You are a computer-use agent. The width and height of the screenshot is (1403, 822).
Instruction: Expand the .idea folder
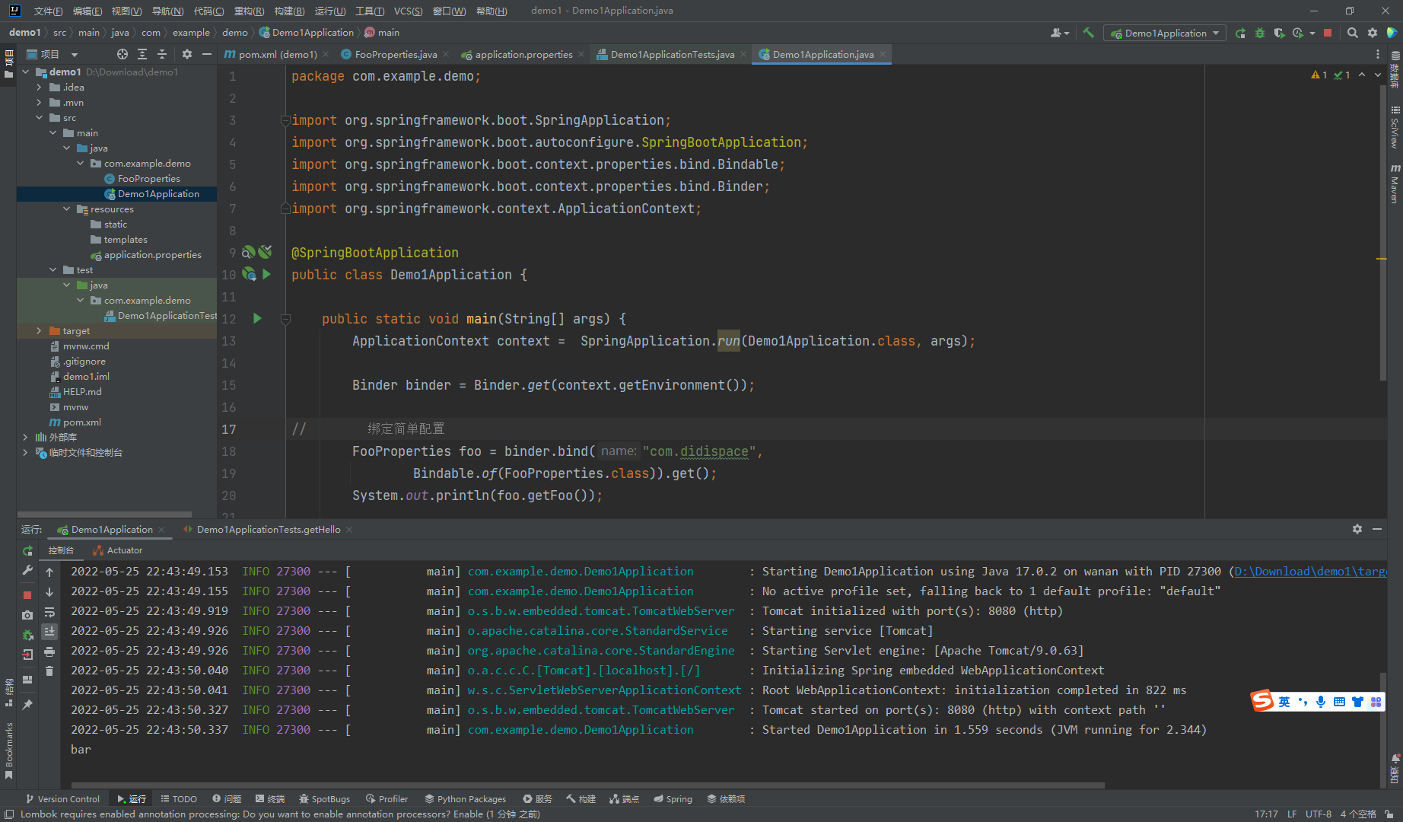(x=39, y=87)
